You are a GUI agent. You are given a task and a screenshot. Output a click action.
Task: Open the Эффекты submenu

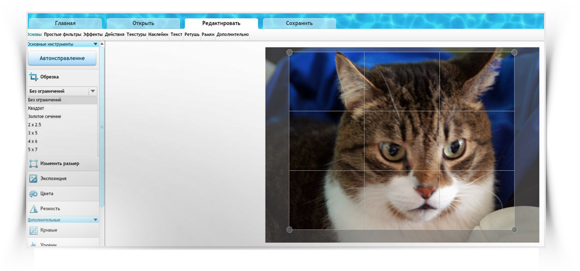coord(93,35)
